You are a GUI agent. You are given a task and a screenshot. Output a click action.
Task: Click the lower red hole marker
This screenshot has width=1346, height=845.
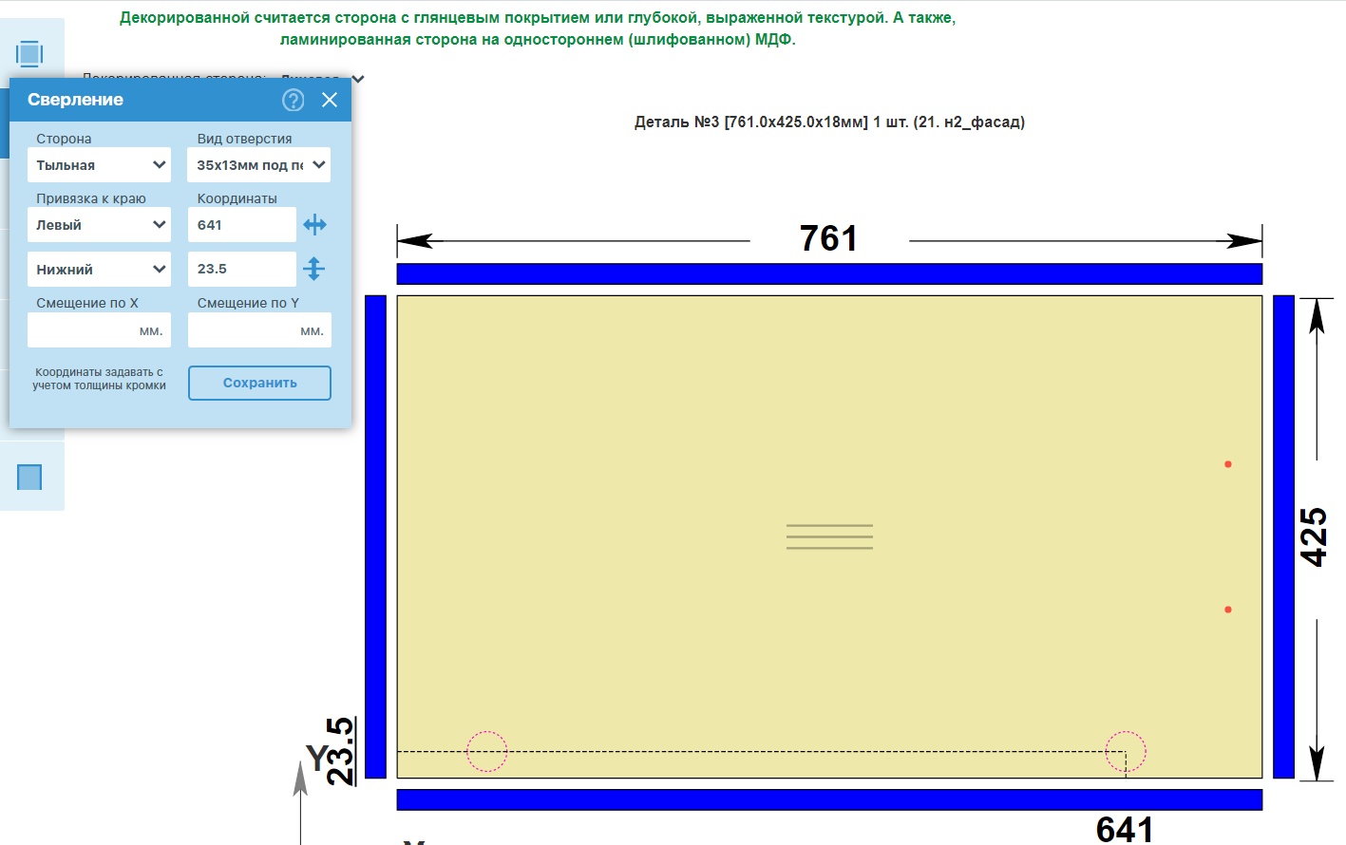point(1228,610)
